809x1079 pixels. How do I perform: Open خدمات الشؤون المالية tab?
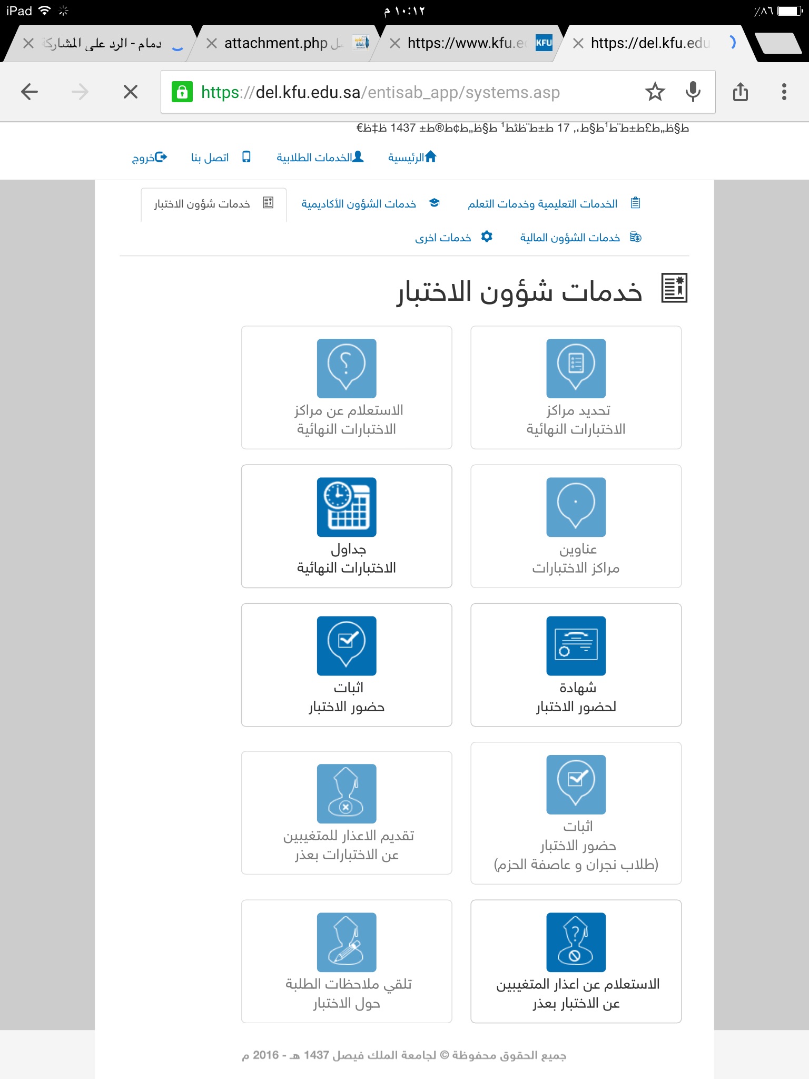coord(580,238)
